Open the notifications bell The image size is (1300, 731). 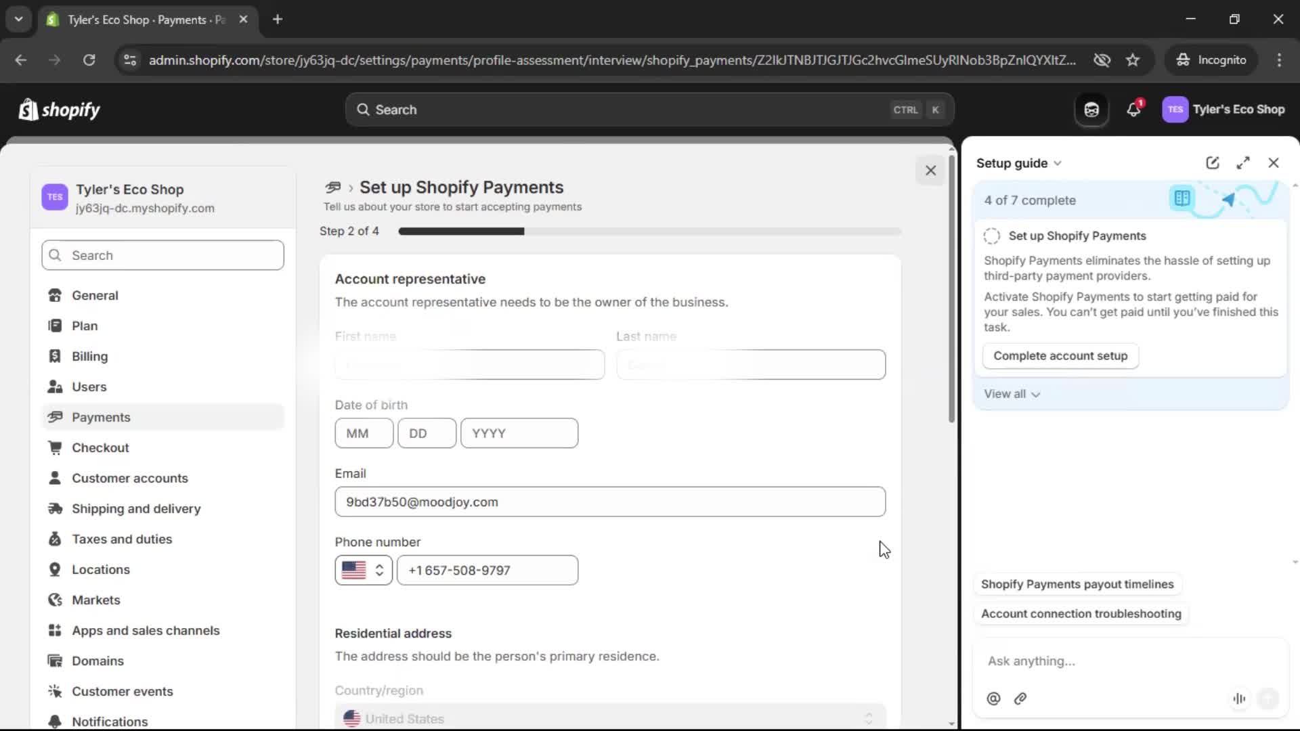[1134, 110]
